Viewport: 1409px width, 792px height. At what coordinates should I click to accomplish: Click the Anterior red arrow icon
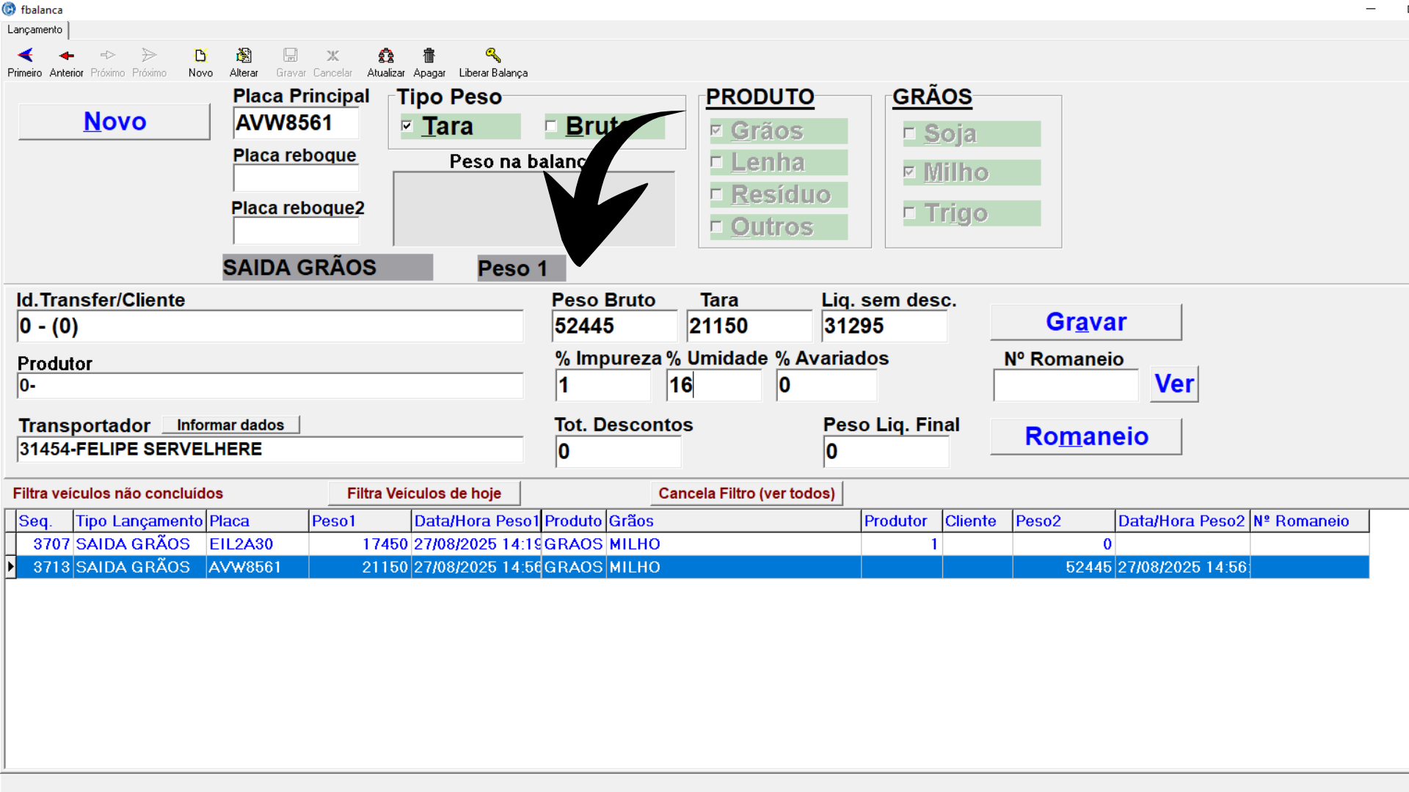pos(66,56)
